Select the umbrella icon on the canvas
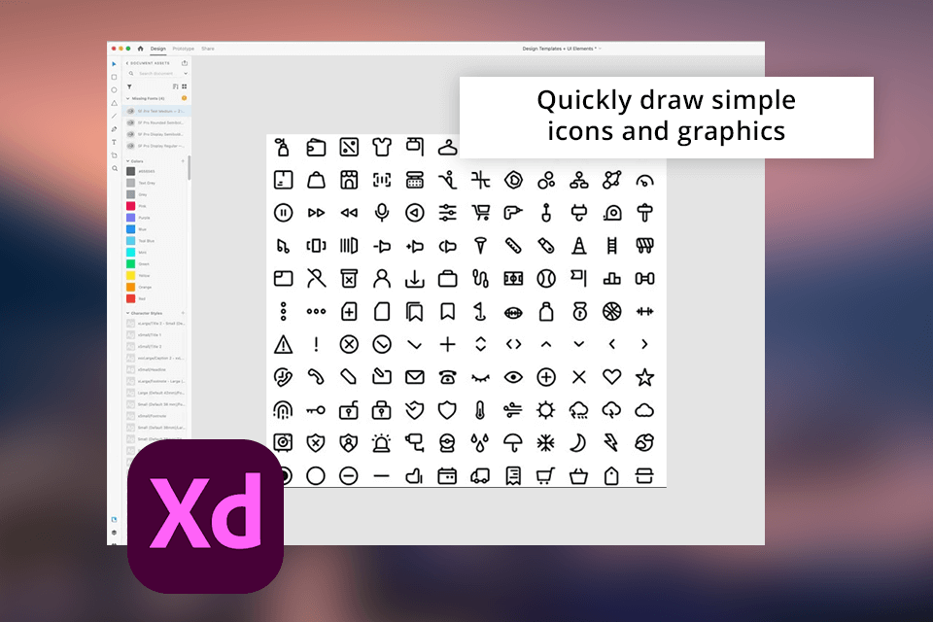Screen dimensions: 933x622 pyautogui.click(x=513, y=442)
